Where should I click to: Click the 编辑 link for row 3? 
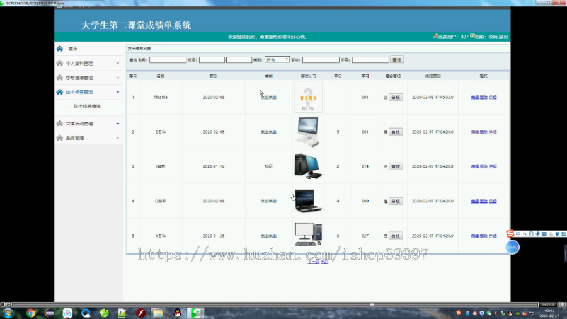coord(475,166)
